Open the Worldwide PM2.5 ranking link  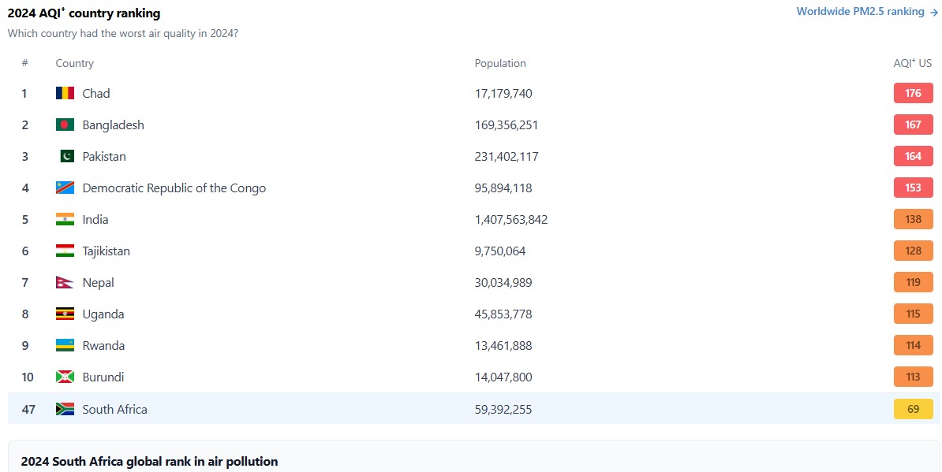[866, 12]
